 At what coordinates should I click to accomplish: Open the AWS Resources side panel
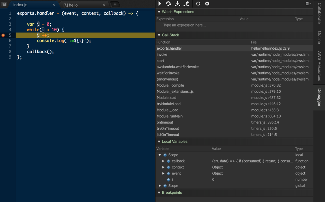pyautogui.click(x=319, y=66)
